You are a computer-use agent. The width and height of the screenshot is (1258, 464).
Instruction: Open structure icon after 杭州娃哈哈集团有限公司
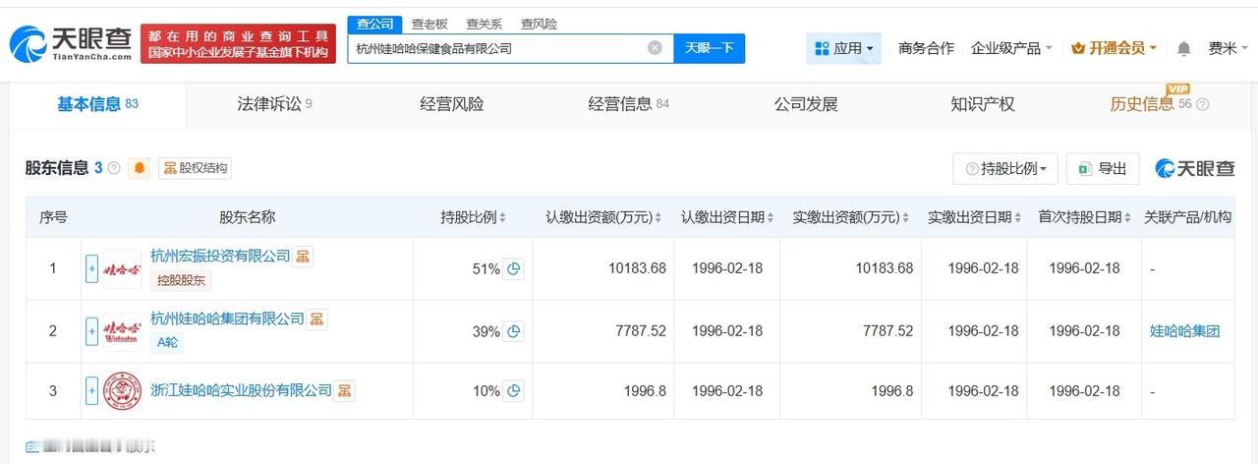pyautogui.click(x=317, y=319)
